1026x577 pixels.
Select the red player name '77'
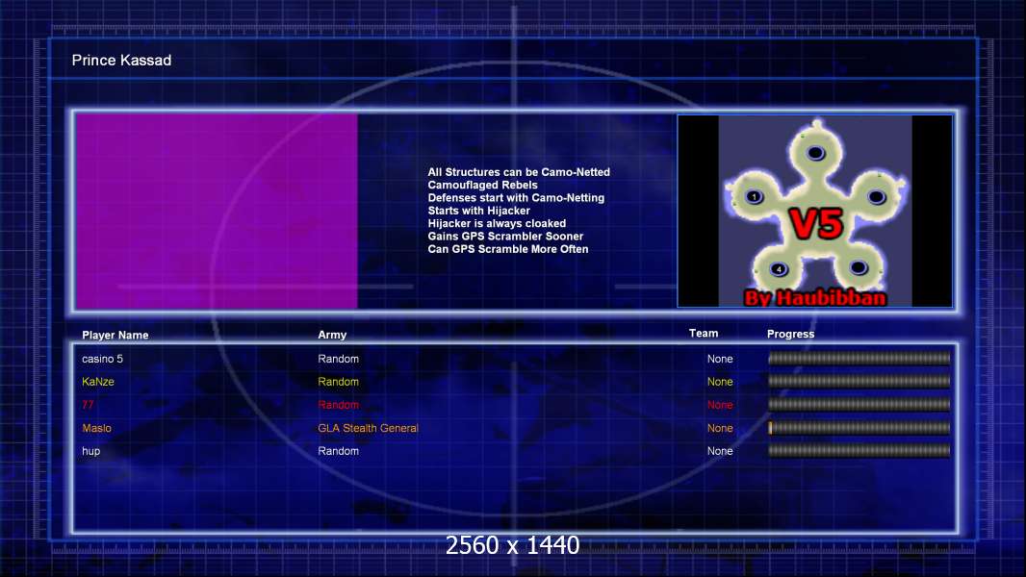click(88, 405)
